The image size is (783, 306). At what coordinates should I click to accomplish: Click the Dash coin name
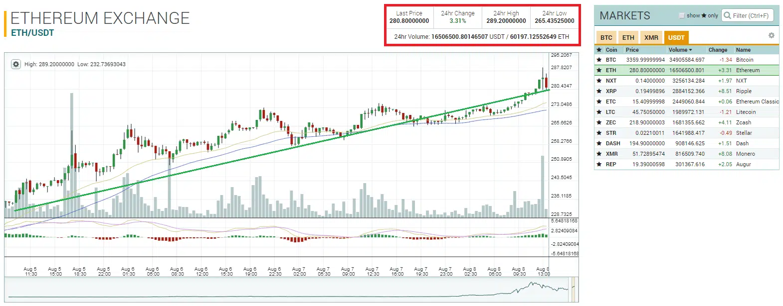click(x=742, y=143)
